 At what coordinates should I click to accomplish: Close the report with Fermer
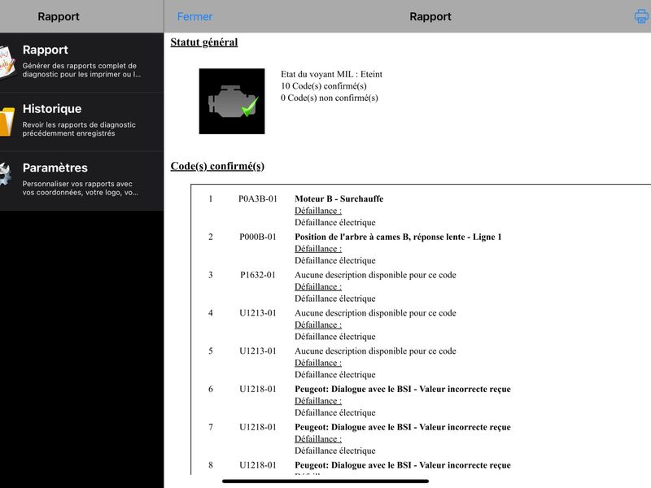[x=194, y=16]
